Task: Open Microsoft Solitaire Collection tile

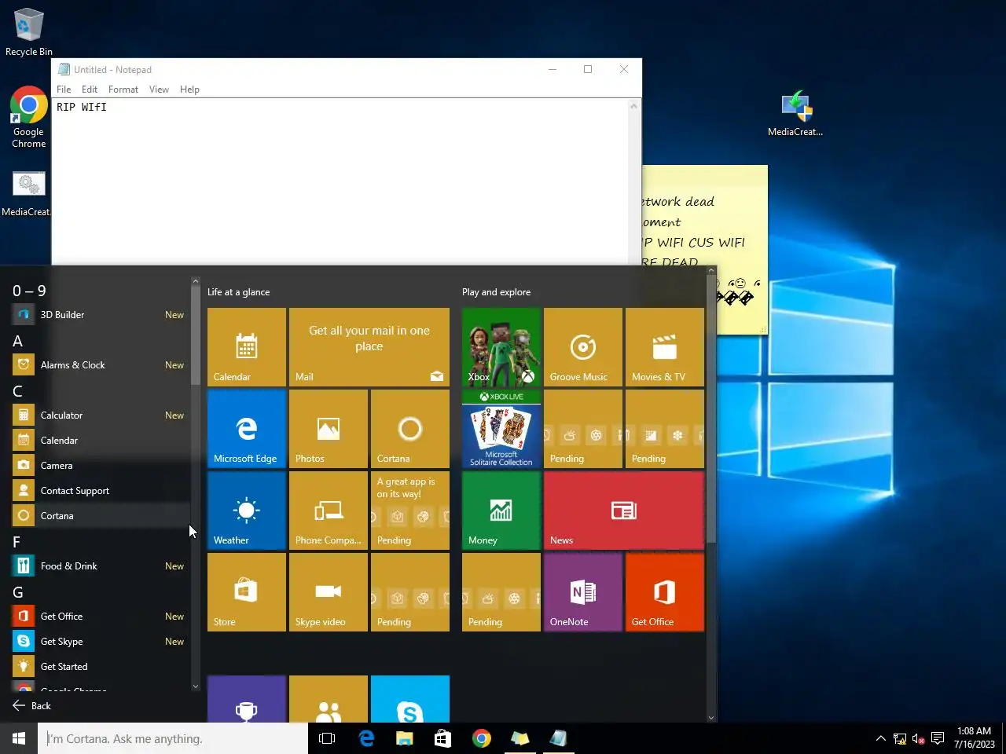Action: 501,429
